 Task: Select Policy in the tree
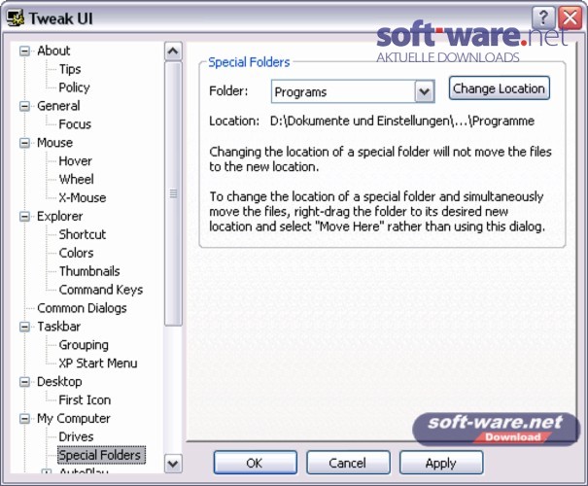point(74,87)
